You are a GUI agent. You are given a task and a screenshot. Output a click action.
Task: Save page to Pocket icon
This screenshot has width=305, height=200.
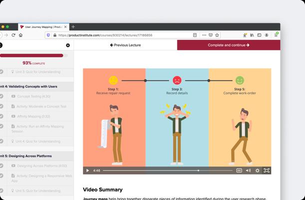click(211, 35)
